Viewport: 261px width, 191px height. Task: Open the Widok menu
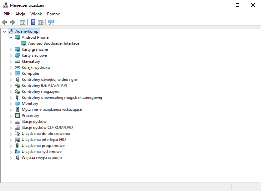[x=36, y=14]
